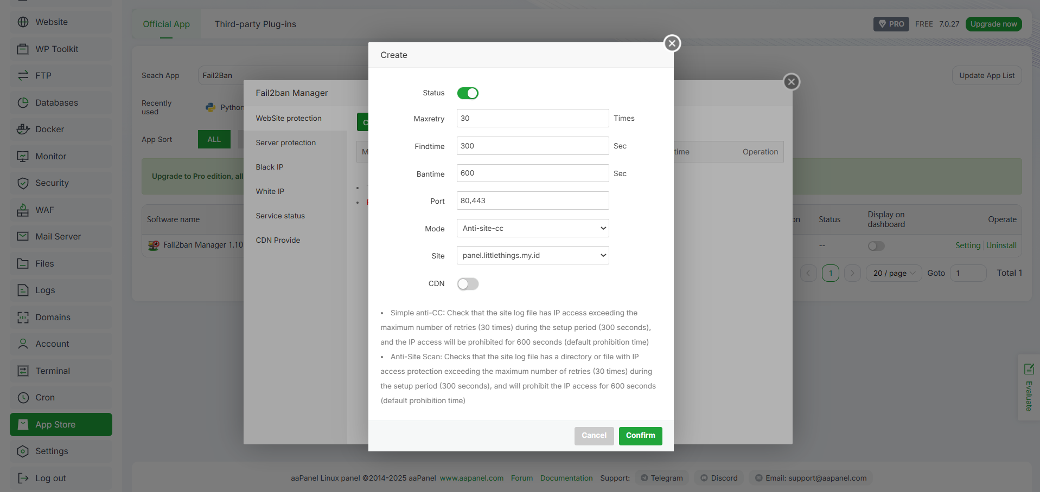Image resolution: width=1040 pixels, height=492 pixels.
Task: Open the Docker sidebar icon
Action: click(23, 129)
